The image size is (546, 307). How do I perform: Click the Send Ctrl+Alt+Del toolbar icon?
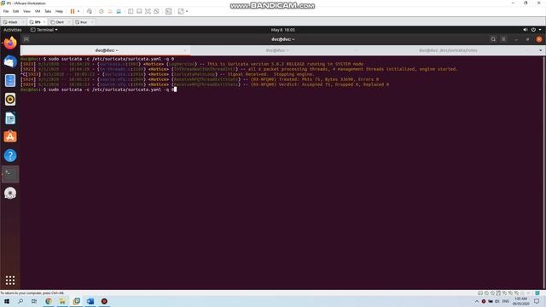[90, 11]
